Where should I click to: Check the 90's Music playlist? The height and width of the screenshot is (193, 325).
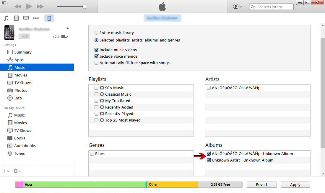click(x=96, y=88)
